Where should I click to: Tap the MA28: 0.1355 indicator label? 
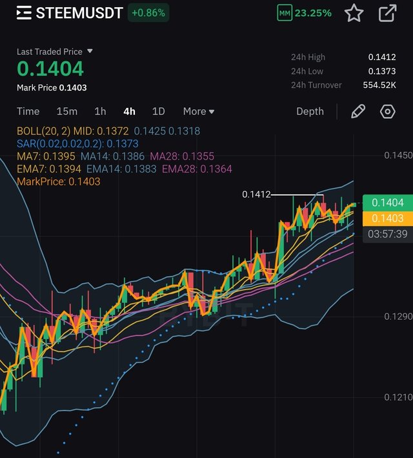[182, 156]
